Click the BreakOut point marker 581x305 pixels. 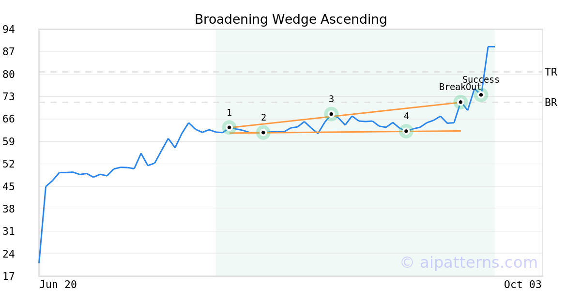coord(460,102)
